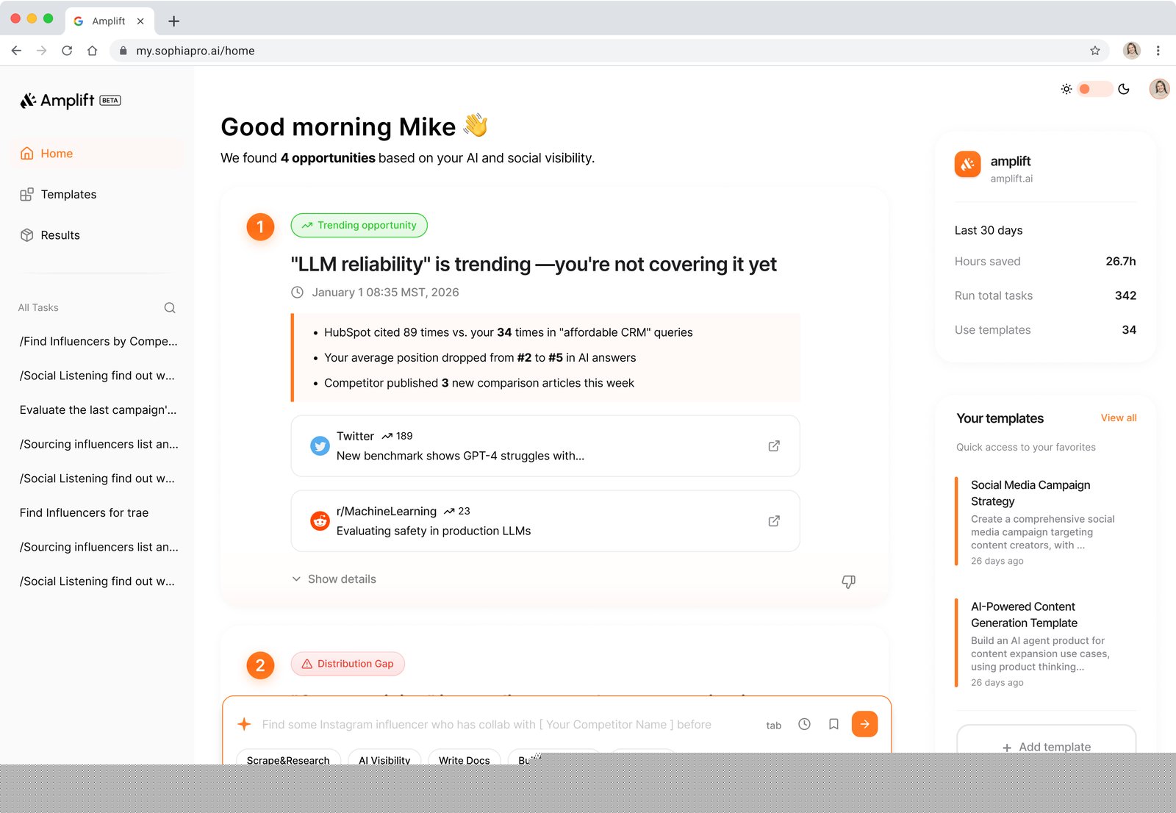Click the prompt input field
The height and width of the screenshot is (813, 1176).
(487, 725)
